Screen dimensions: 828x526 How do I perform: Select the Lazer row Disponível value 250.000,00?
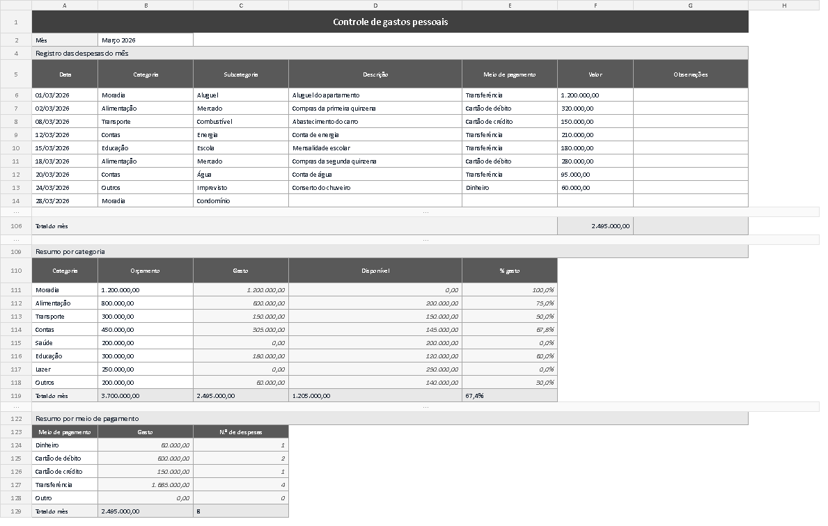coord(375,369)
